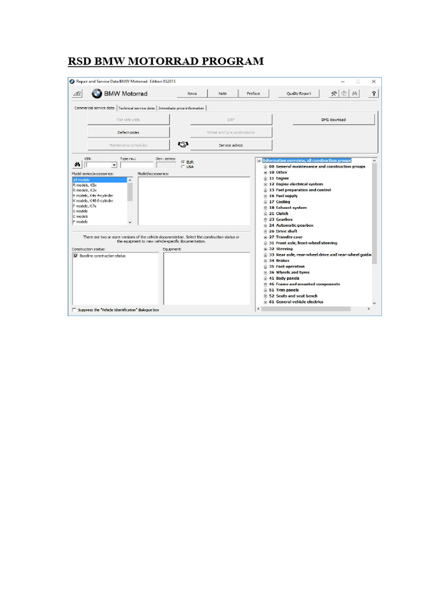The image size is (445, 594).
Task: Click the Defect codes button
Action: 129,133
